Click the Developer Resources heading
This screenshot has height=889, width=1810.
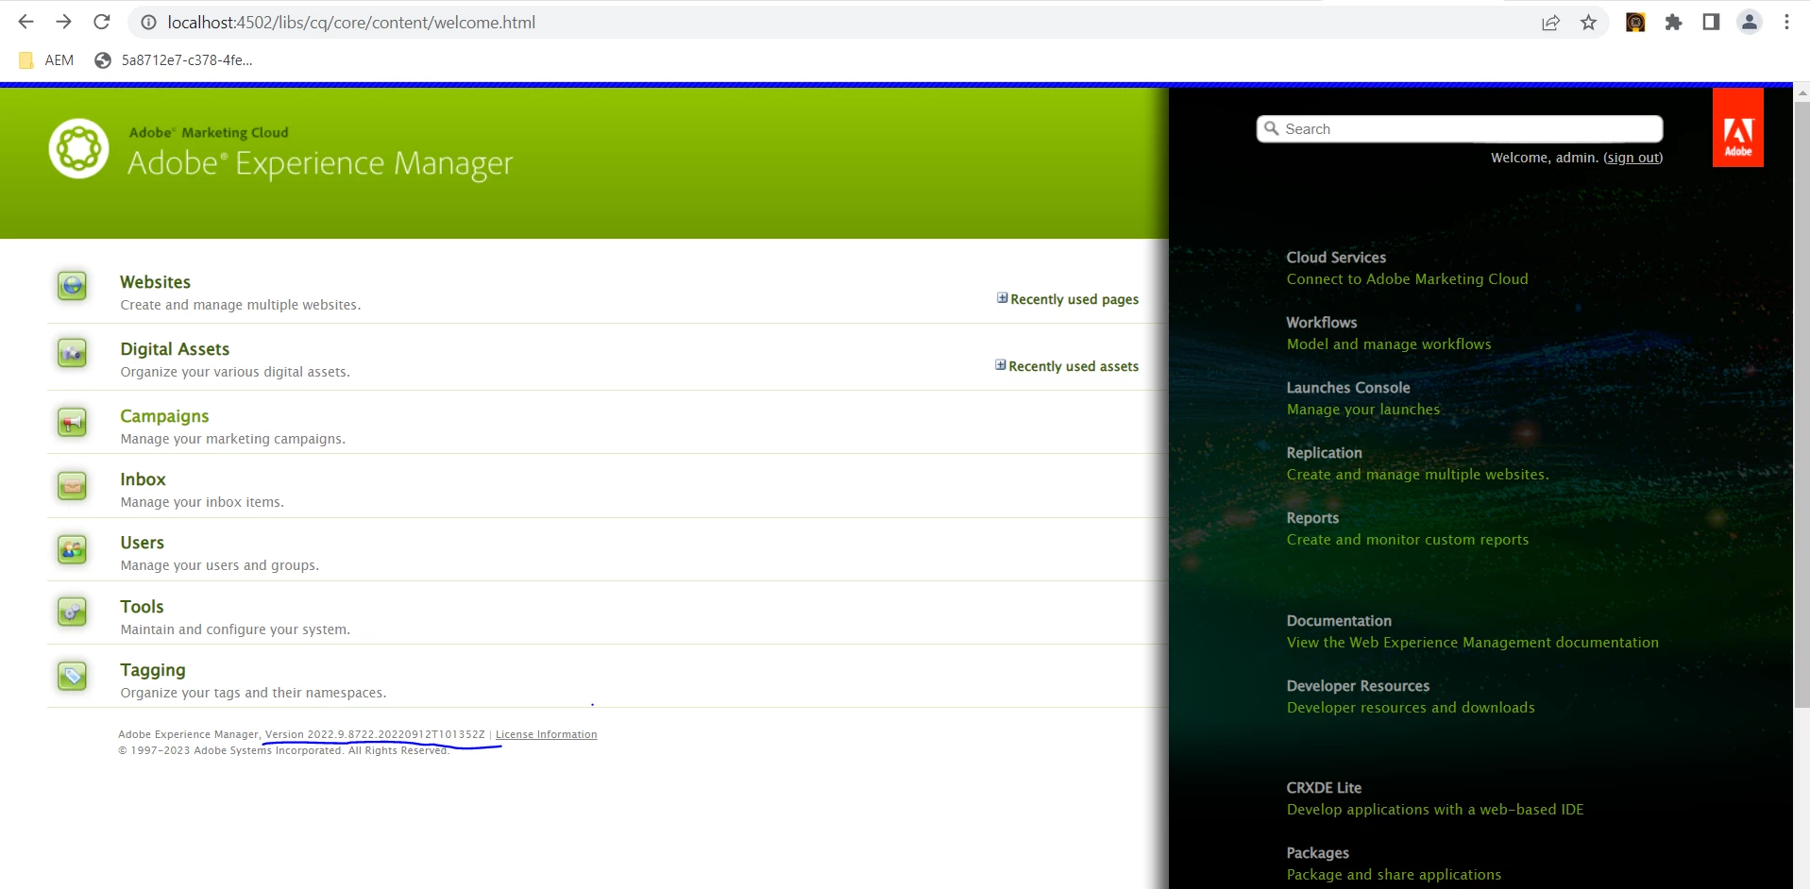[x=1358, y=686]
